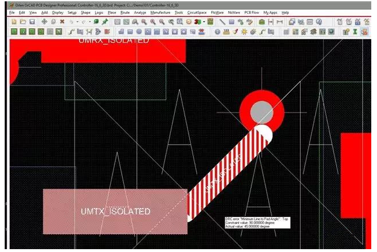The height and width of the screenshot is (252, 377).
Task: Select the UMRX_ISOLATED red shape
Action: click(x=113, y=51)
